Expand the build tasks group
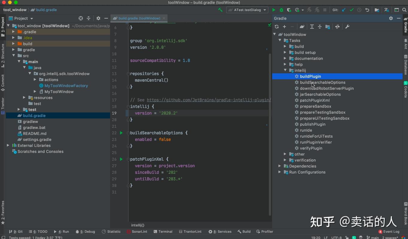Viewport: 408px width, 239px height. coord(285,46)
